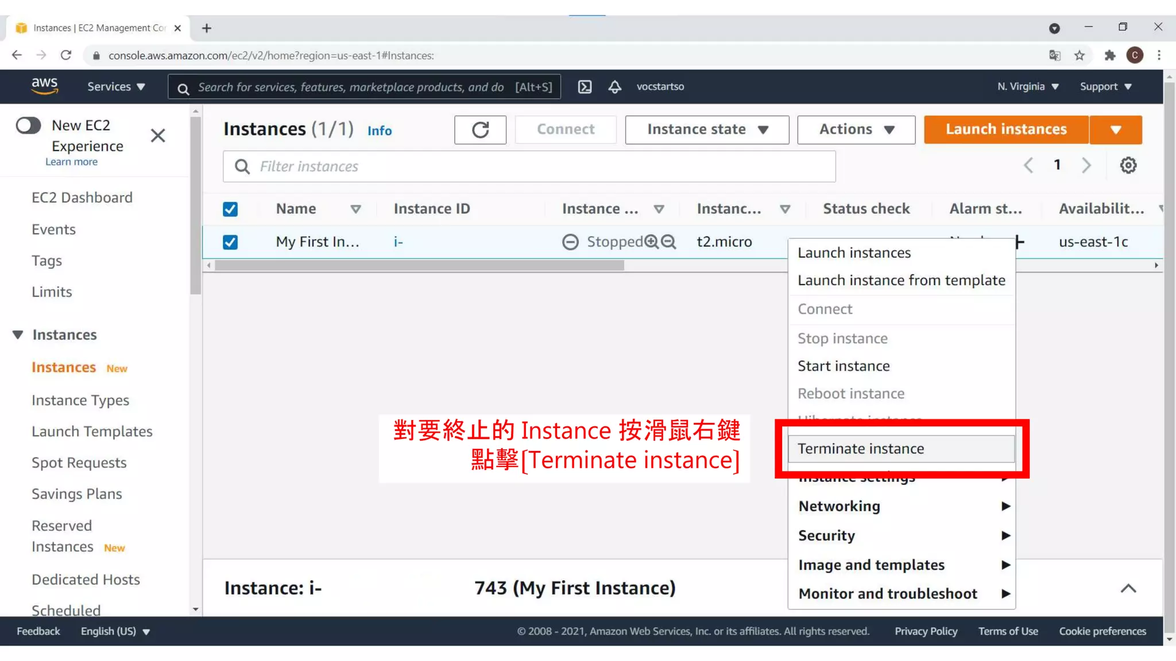Image resolution: width=1176 pixels, height=661 pixels.
Task: Sort by the Name column arrow
Action: click(x=355, y=209)
